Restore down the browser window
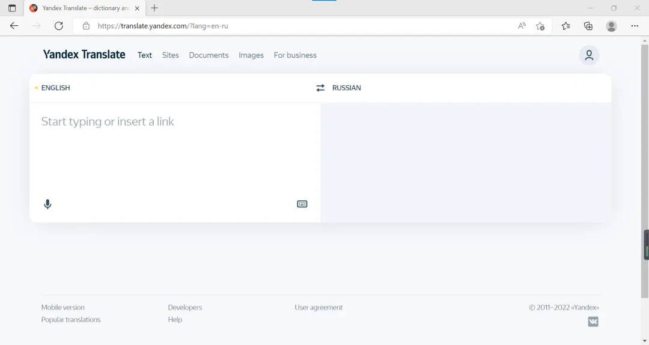Image resolution: width=649 pixels, height=345 pixels. click(x=614, y=8)
